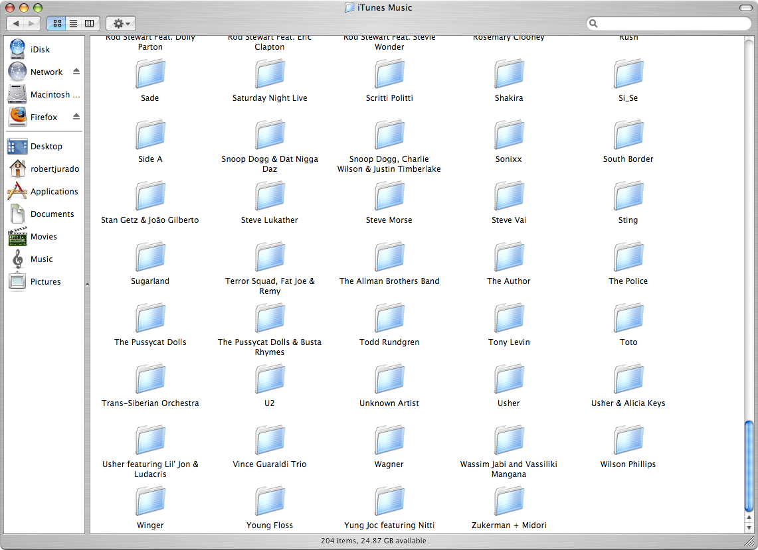The width and height of the screenshot is (758, 550).
Task: Select the Sade folder
Action: coord(150,74)
